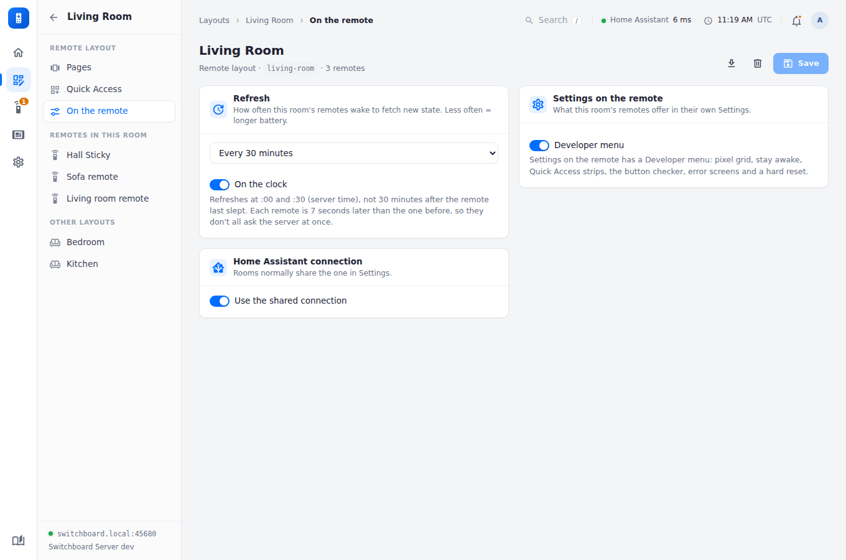Click the Save button
The width and height of the screenshot is (846, 560).
coord(801,63)
